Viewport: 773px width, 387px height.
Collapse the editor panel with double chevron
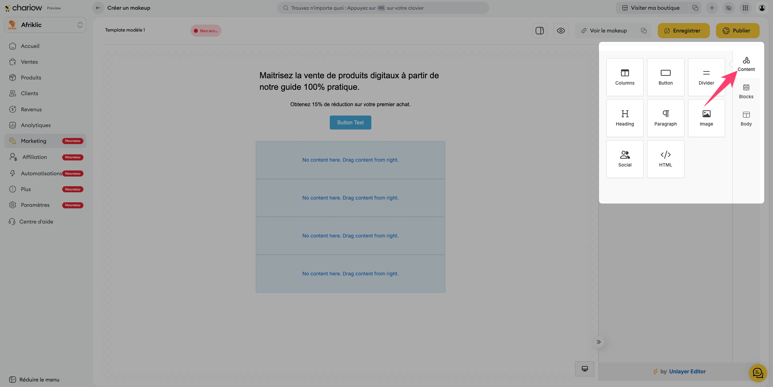(x=598, y=342)
